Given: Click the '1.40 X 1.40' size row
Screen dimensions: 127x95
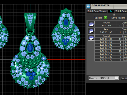Looking at the screenshot, I should [106, 51].
